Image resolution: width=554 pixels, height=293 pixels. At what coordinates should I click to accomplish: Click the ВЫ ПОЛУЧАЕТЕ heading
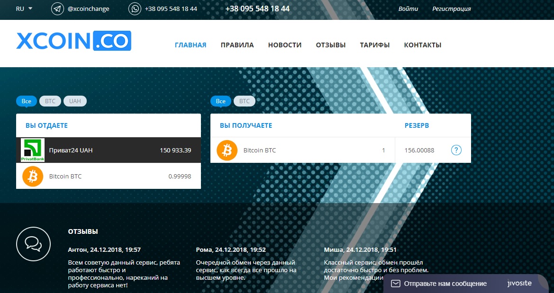[246, 125]
